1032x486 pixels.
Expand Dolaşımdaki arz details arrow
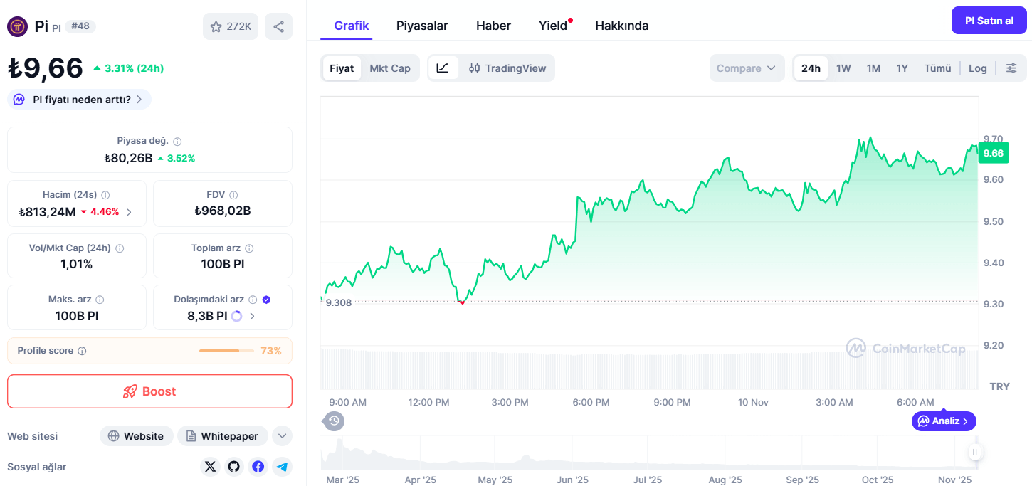point(252,316)
